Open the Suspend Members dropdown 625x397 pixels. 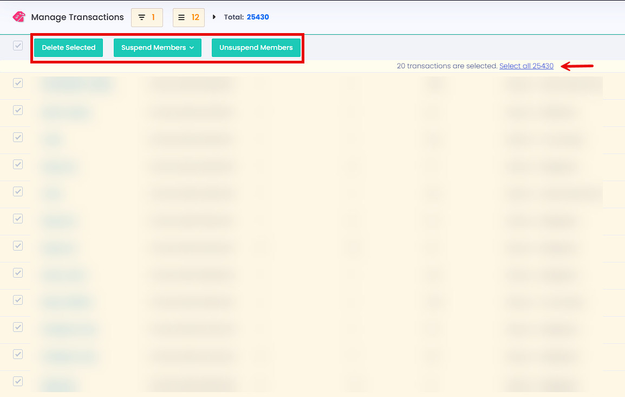click(x=158, y=48)
